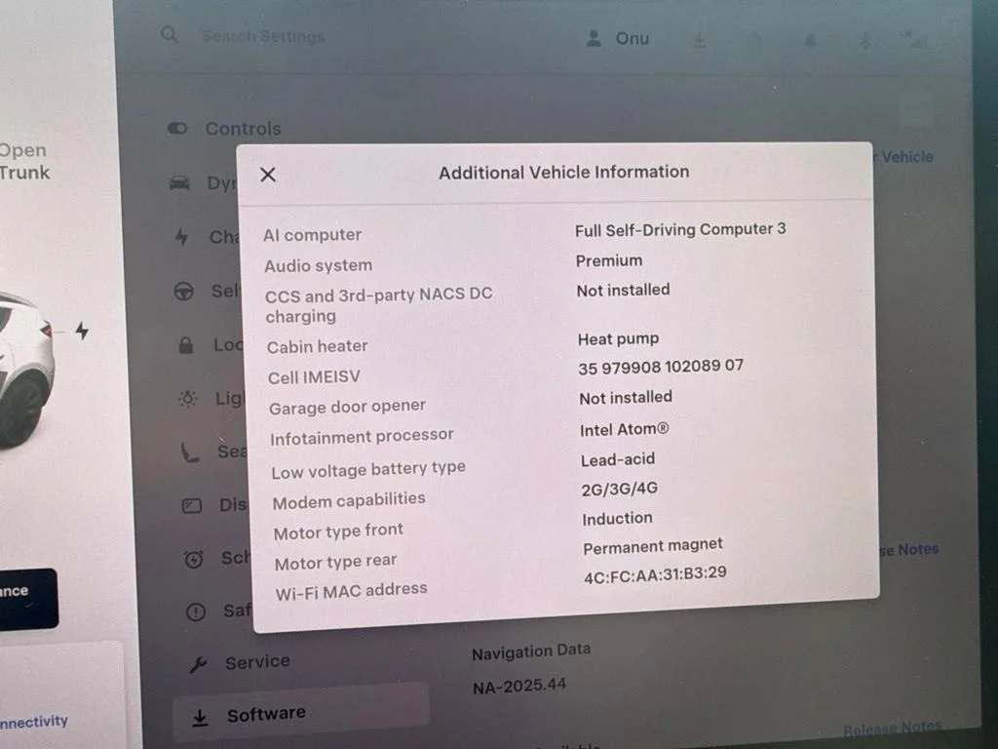Click the search magnifier icon

[170, 34]
